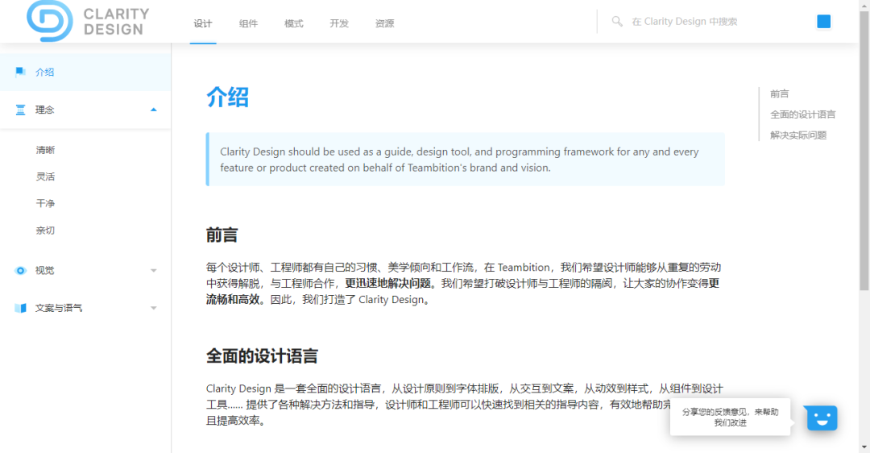Switch to the 开发 tab
870x453 pixels.
(x=339, y=23)
